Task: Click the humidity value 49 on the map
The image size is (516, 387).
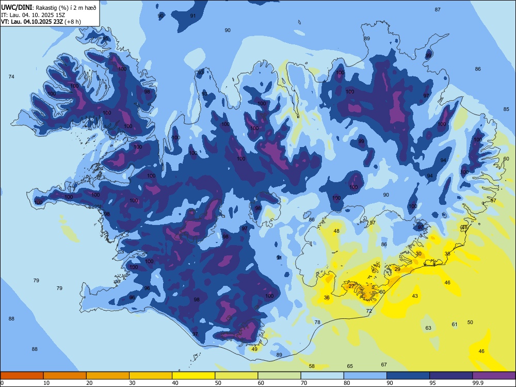Action: pos(255,349)
